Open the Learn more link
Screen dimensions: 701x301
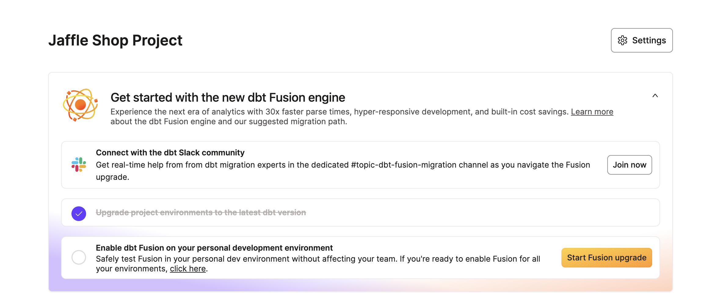(x=592, y=112)
